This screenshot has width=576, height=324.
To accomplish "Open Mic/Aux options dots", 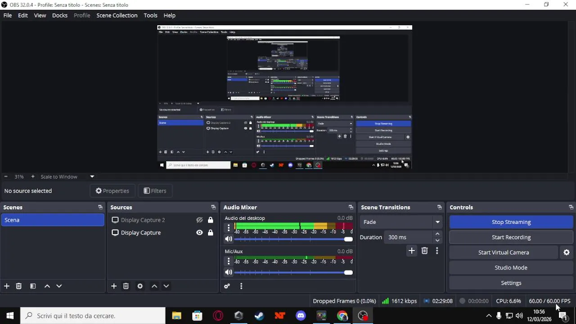I will coord(229,261).
